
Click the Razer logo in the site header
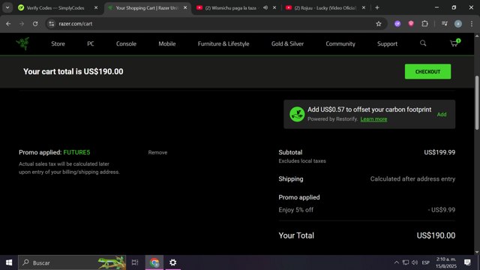(x=22, y=43)
